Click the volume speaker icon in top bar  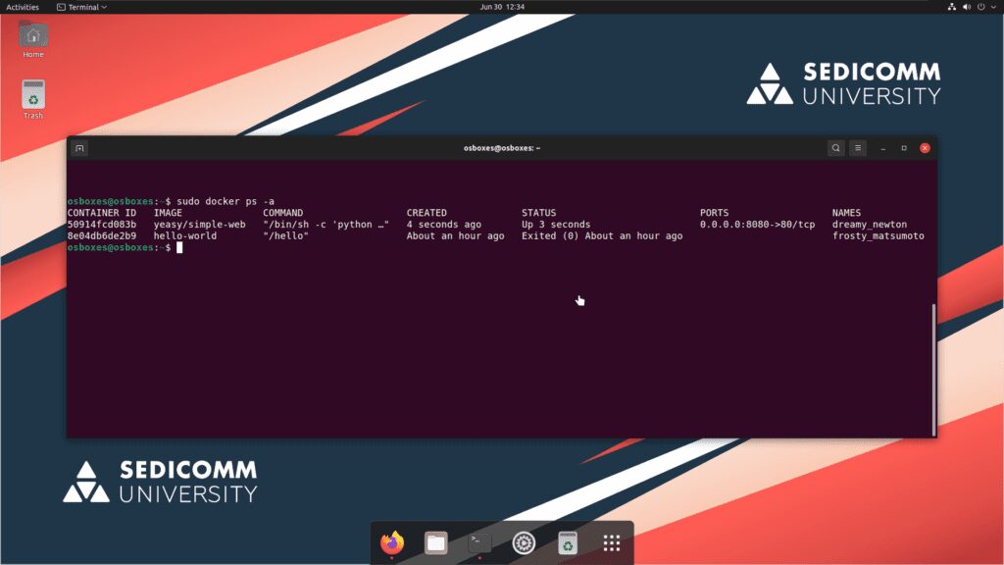(x=967, y=7)
